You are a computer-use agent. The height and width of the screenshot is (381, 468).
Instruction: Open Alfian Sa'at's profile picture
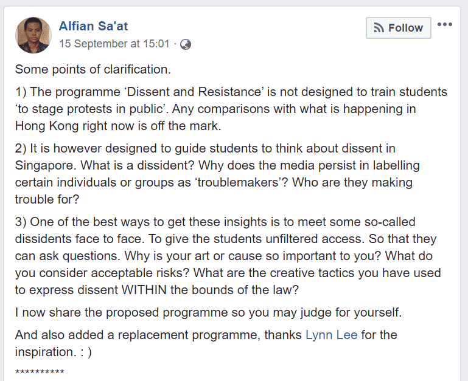[x=33, y=35]
